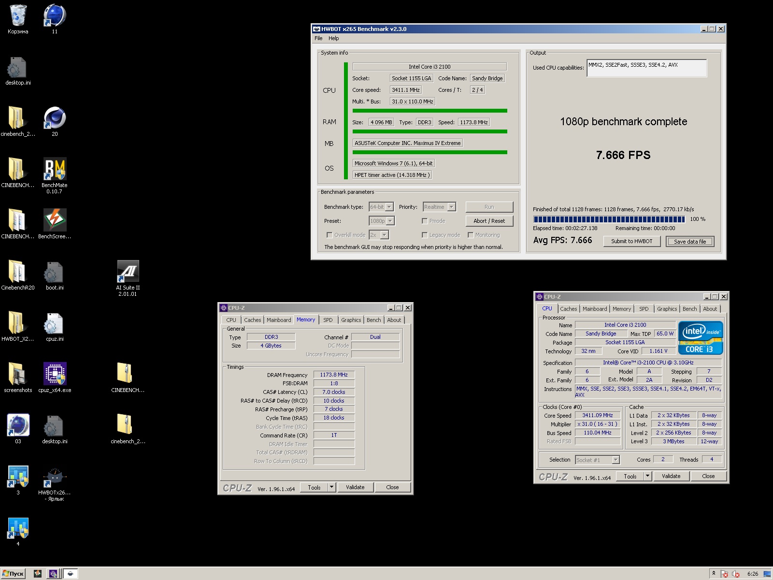Launch the HWBOTx26... Ярлык shortcut
This screenshot has height=580, width=773.
coord(55,483)
